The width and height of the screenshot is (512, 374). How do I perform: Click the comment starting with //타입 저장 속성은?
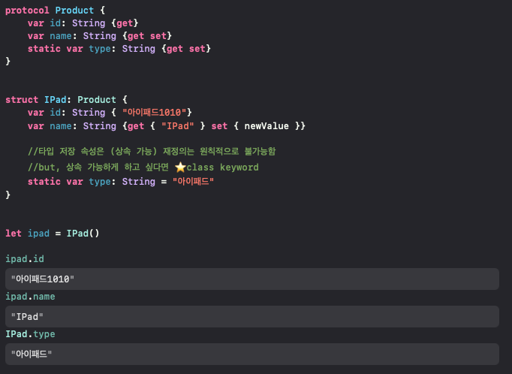pyautogui.click(x=152, y=151)
